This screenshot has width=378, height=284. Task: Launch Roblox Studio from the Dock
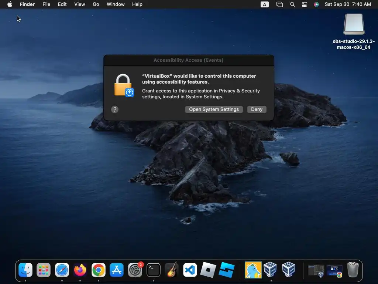227,270
